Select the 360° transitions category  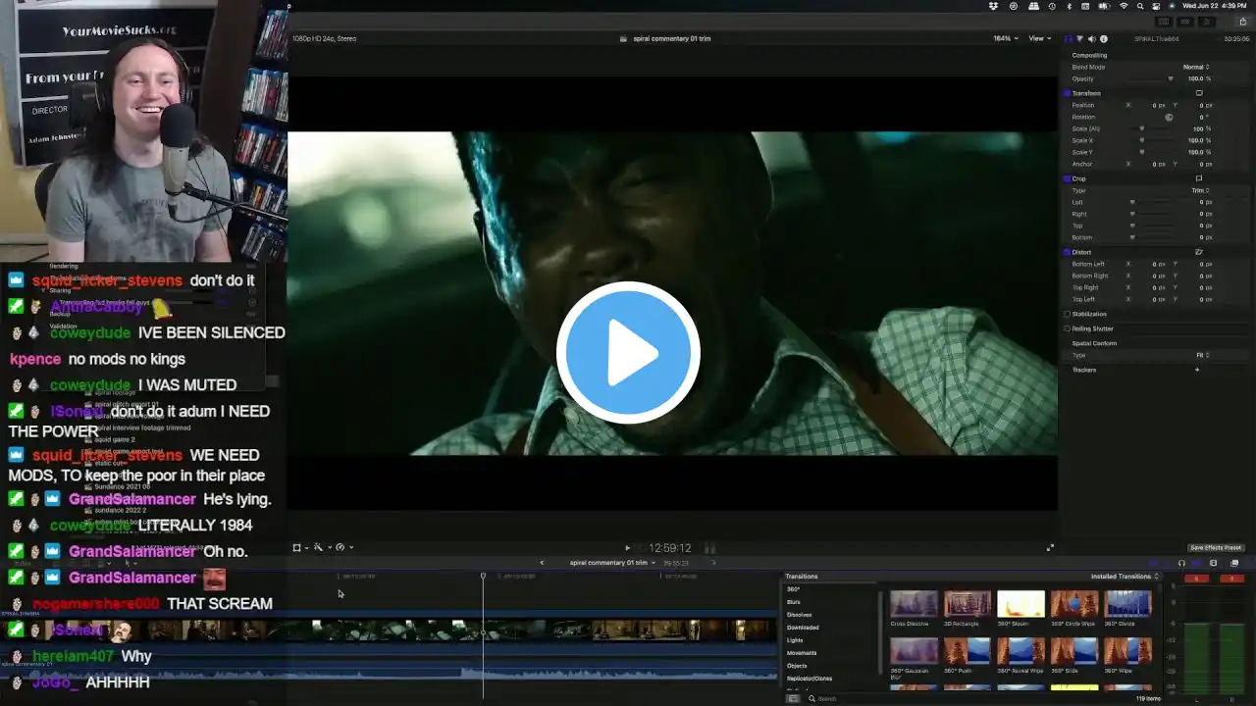click(x=793, y=589)
